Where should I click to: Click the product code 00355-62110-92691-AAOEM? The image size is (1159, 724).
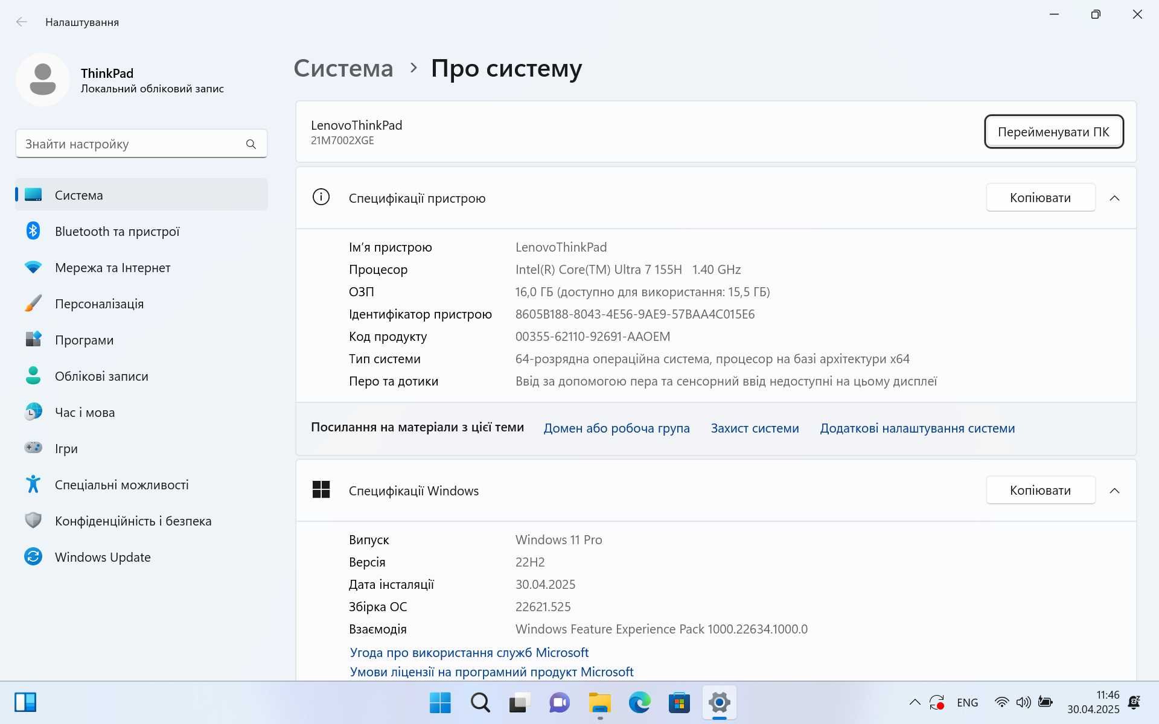point(592,337)
